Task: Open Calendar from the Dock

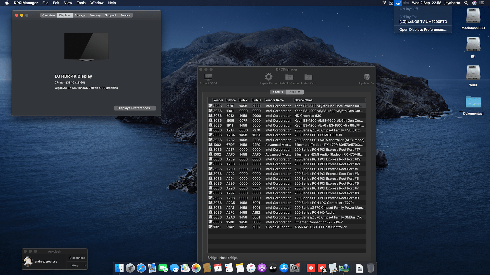Action: coord(218,268)
